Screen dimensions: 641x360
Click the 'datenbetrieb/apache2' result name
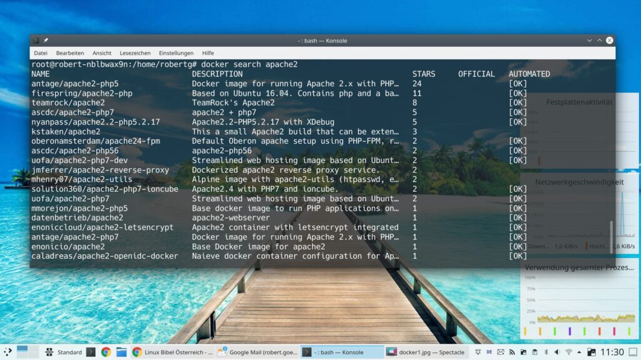[77, 218]
